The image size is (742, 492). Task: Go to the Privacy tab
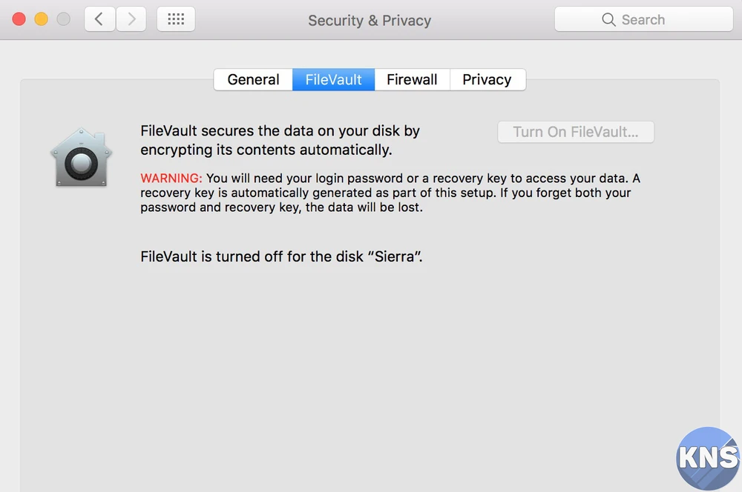click(487, 79)
